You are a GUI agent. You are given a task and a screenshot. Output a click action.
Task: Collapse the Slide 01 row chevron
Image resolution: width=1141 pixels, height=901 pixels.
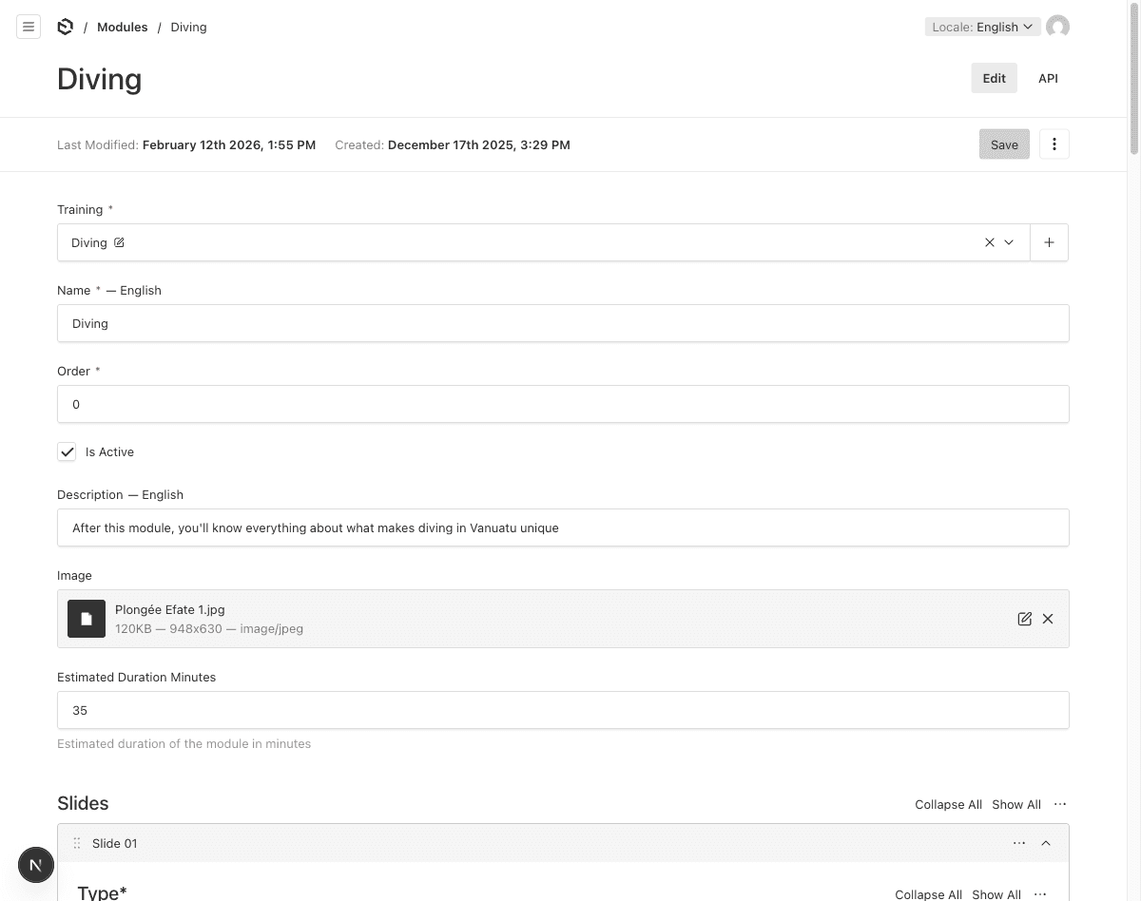pos(1046,843)
